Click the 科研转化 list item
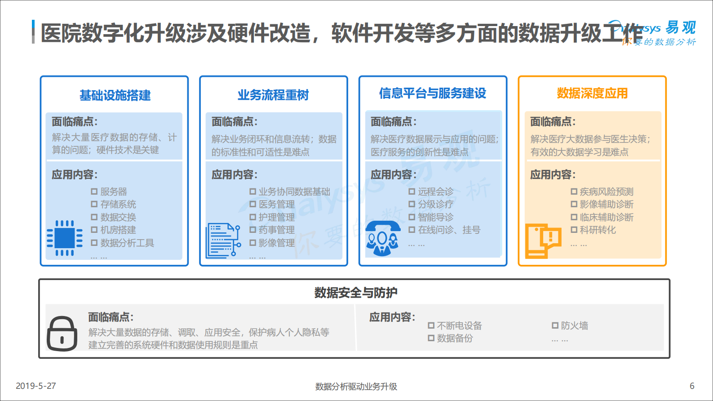The height and width of the screenshot is (401, 713). tap(593, 230)
